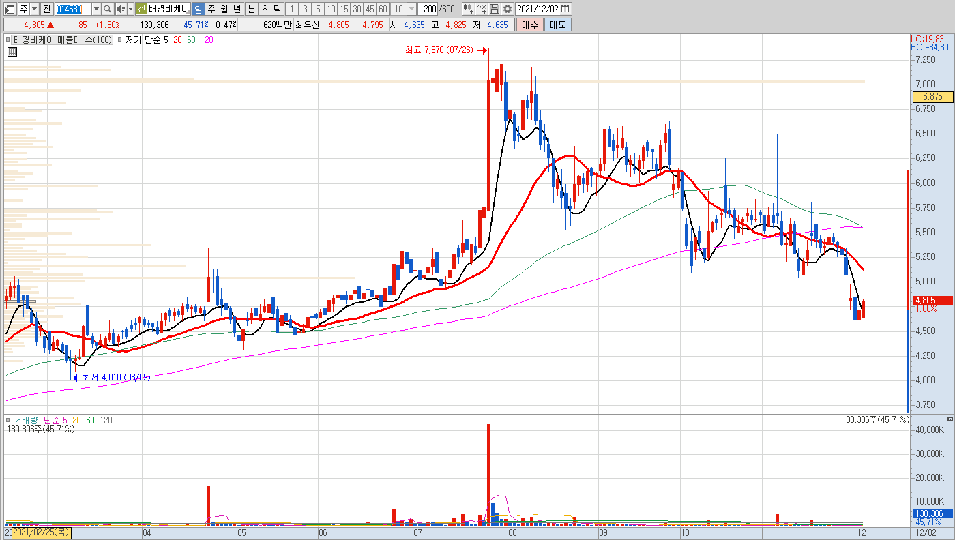The height and width of the screenshot is (540, 955).
Task: Click the 1,80% change label on axis
Action: coord(925,309)
